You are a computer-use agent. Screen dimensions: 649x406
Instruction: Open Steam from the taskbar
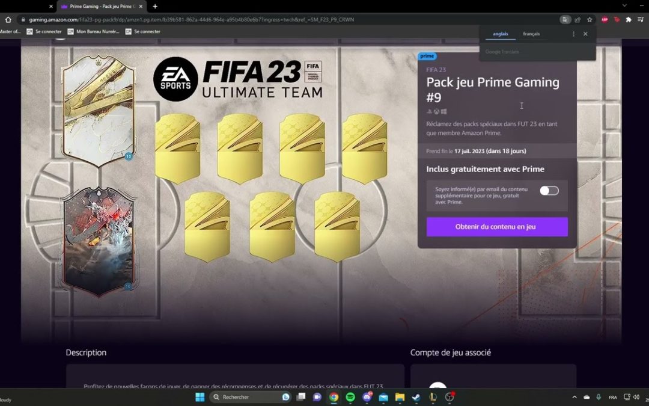click(416, 397)
